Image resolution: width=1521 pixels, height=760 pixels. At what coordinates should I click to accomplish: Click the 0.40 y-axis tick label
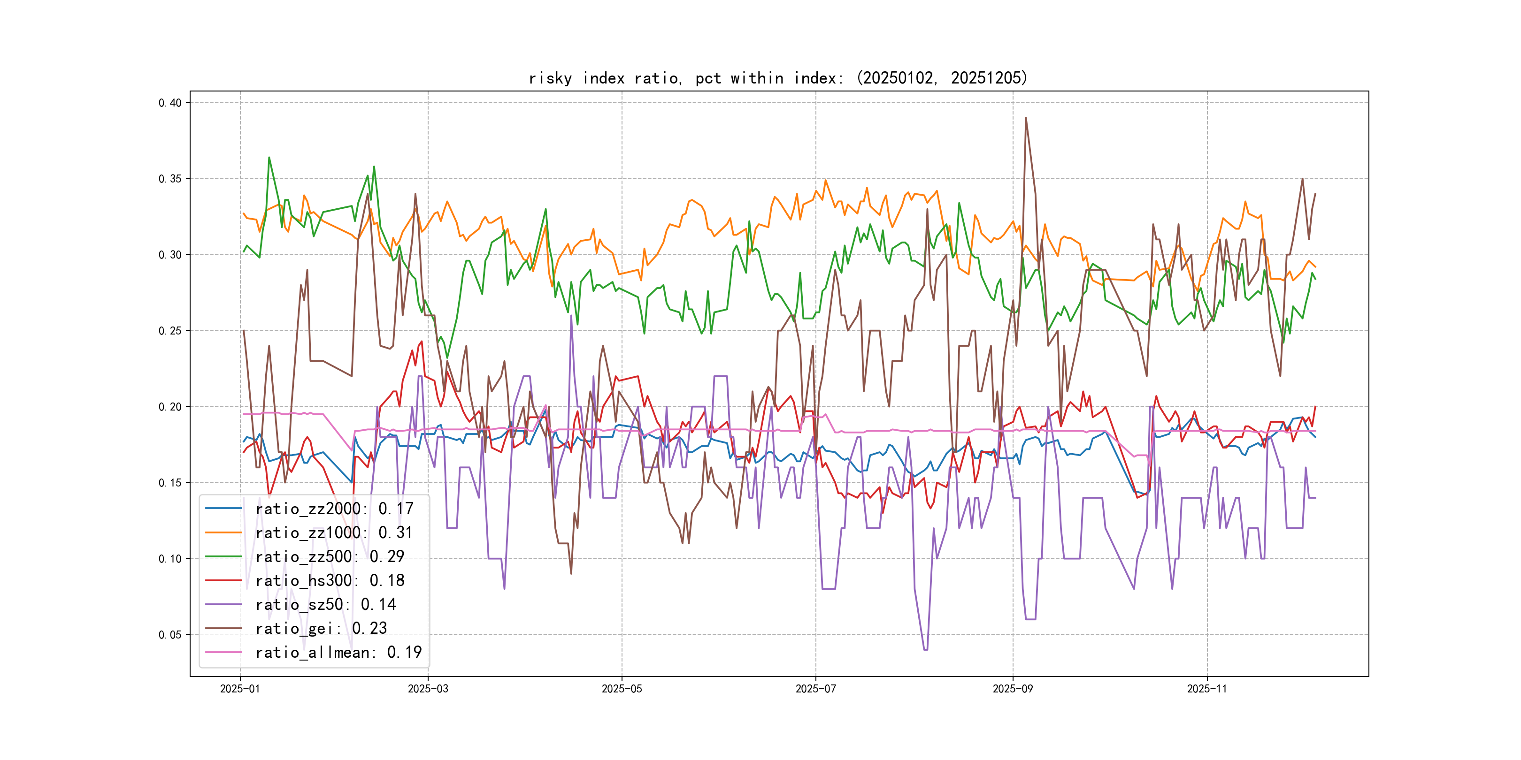170,103
